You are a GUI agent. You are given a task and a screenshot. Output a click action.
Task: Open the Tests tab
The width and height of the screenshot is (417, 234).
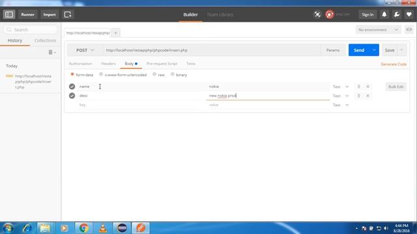191,64
